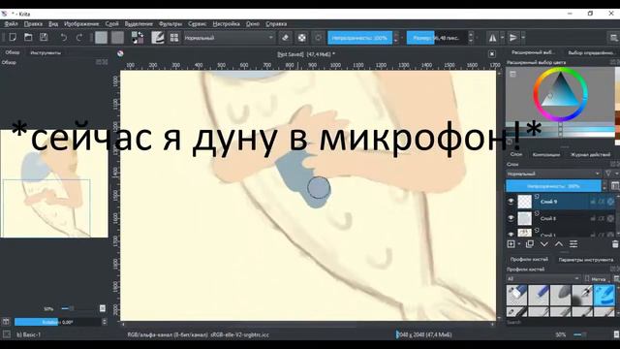
Task: Click the brush size stepper arrows
Action: pos(471,38)
